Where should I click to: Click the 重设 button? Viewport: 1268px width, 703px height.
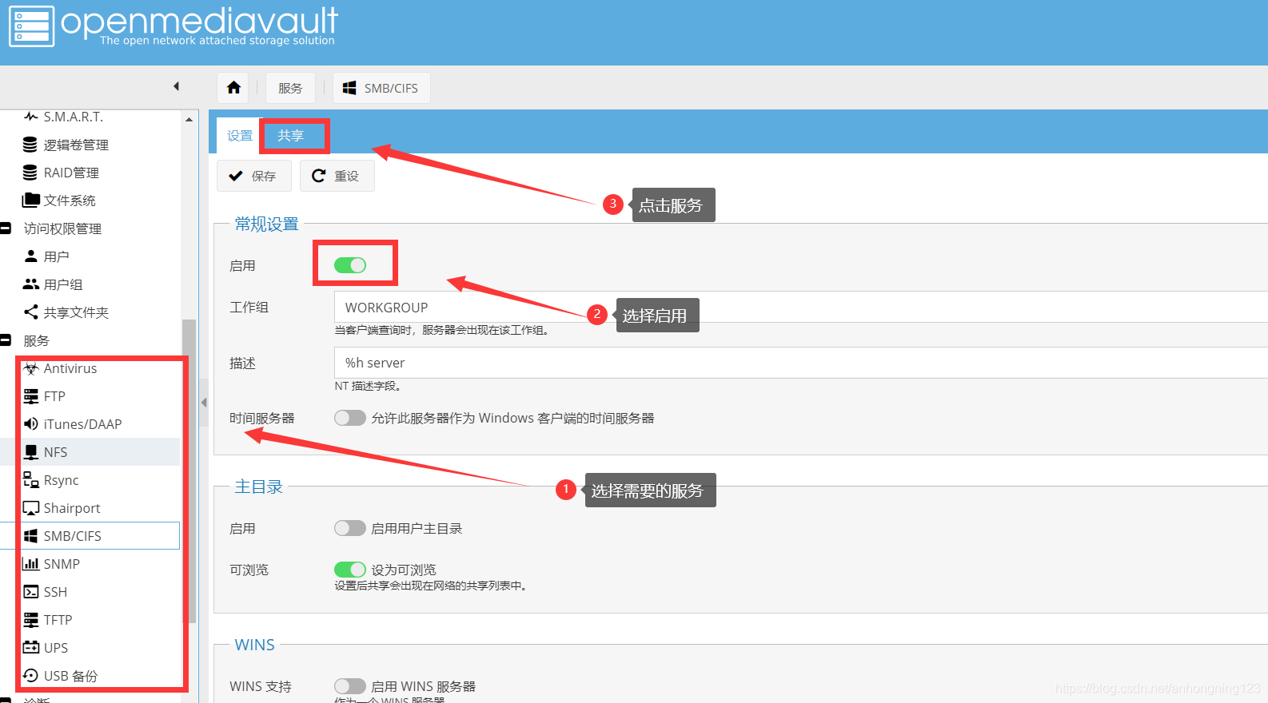(337, 176)
